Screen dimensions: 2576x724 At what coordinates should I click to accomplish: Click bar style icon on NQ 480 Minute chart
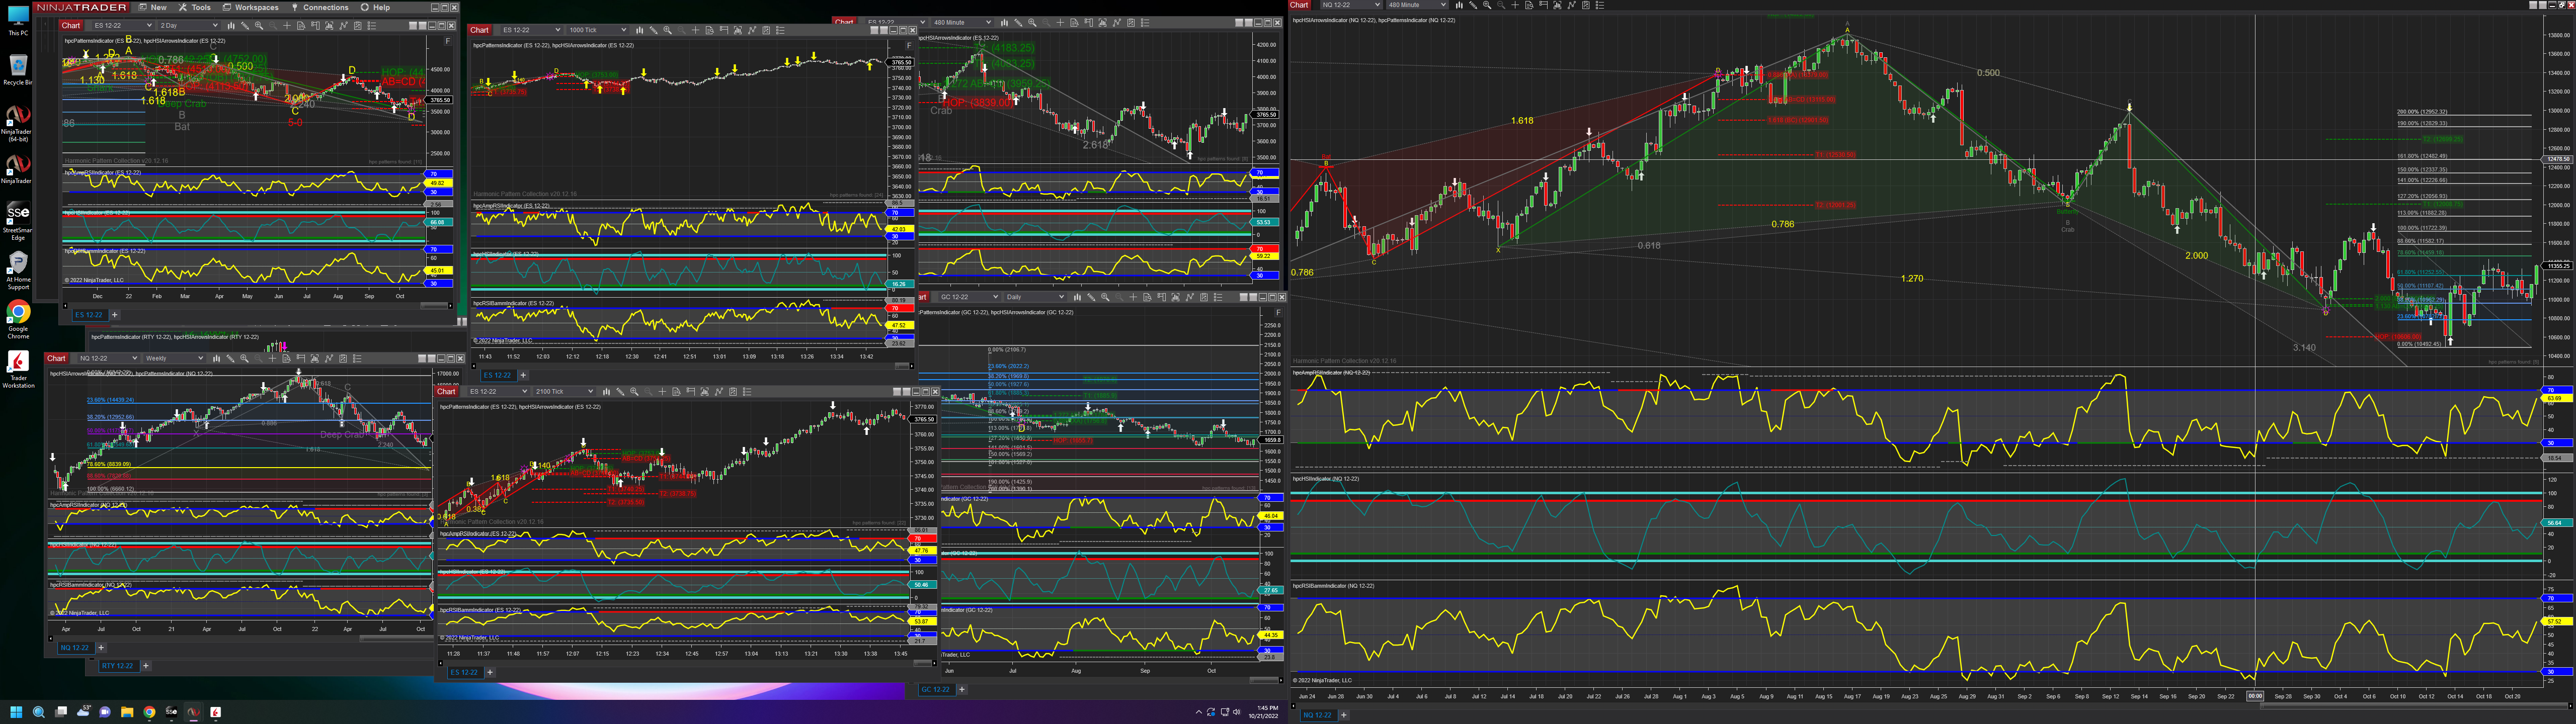(1460, 5)
